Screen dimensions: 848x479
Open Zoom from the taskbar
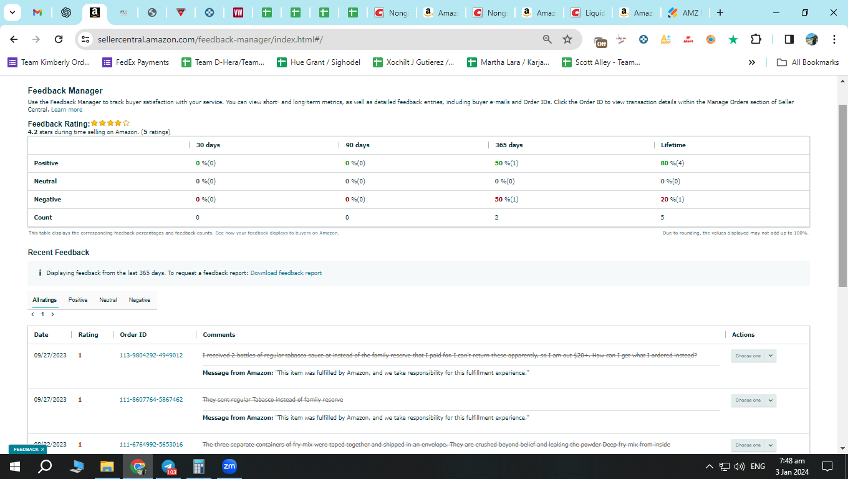[229, 467]
